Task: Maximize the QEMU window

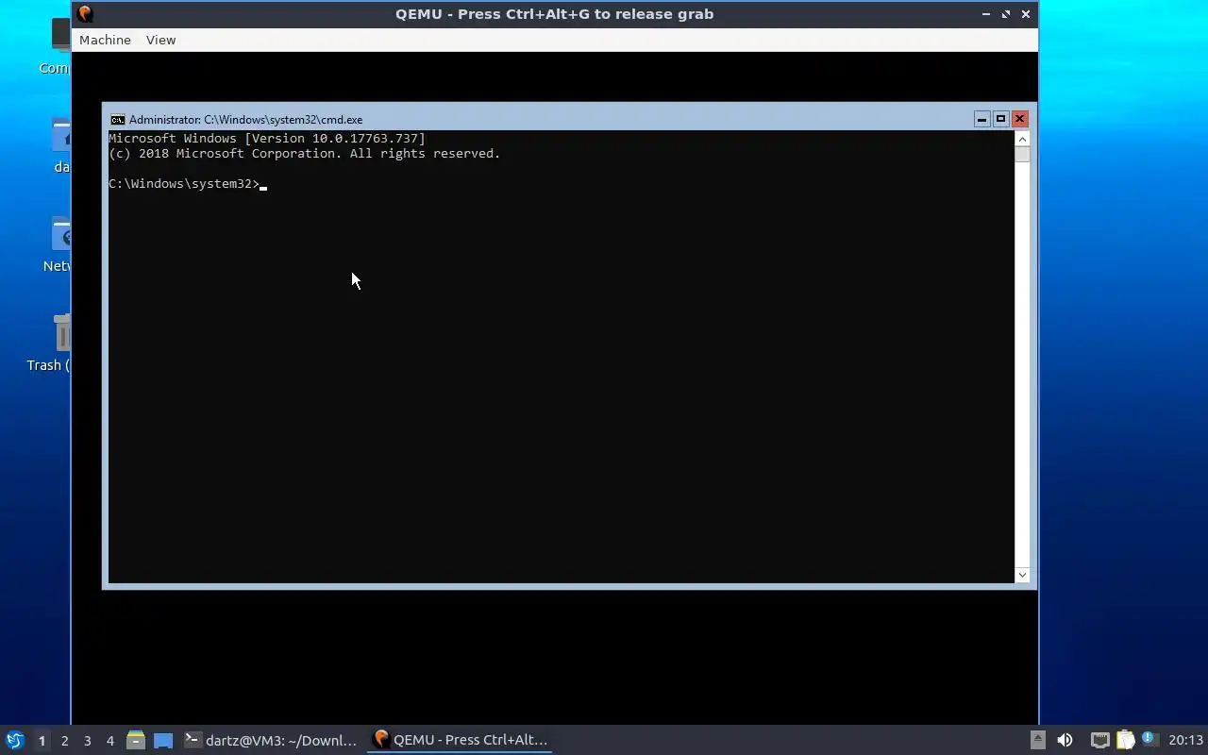Action: (x=1005, y=14)
